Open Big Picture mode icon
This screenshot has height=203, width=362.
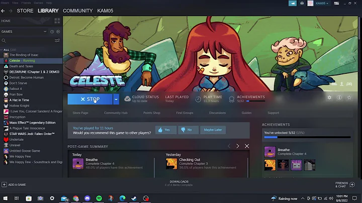point(336,3)
